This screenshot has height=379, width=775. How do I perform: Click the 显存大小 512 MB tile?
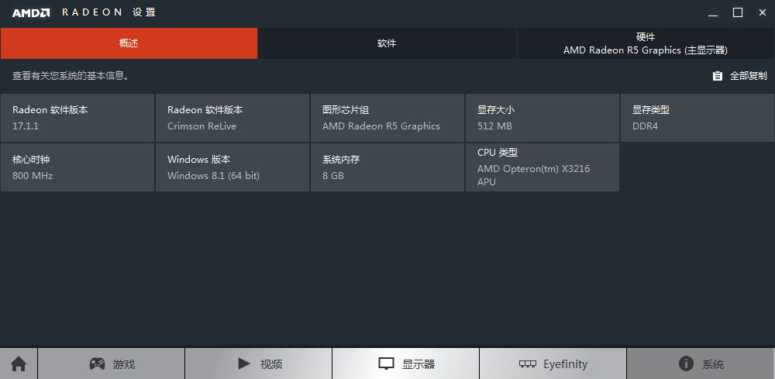pos(542,118)
